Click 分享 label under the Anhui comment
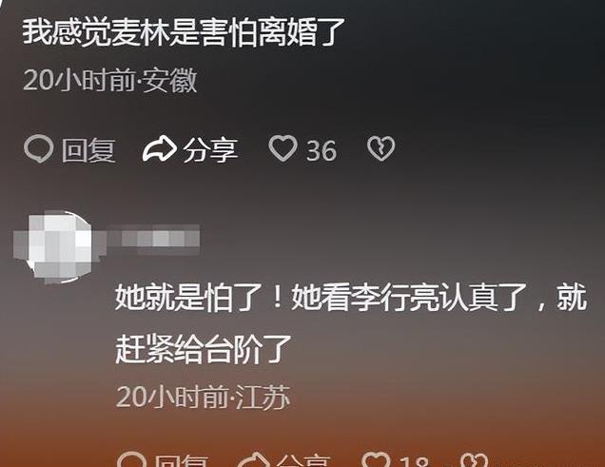This screenshot has height=467, width=605. click(210, 150)
